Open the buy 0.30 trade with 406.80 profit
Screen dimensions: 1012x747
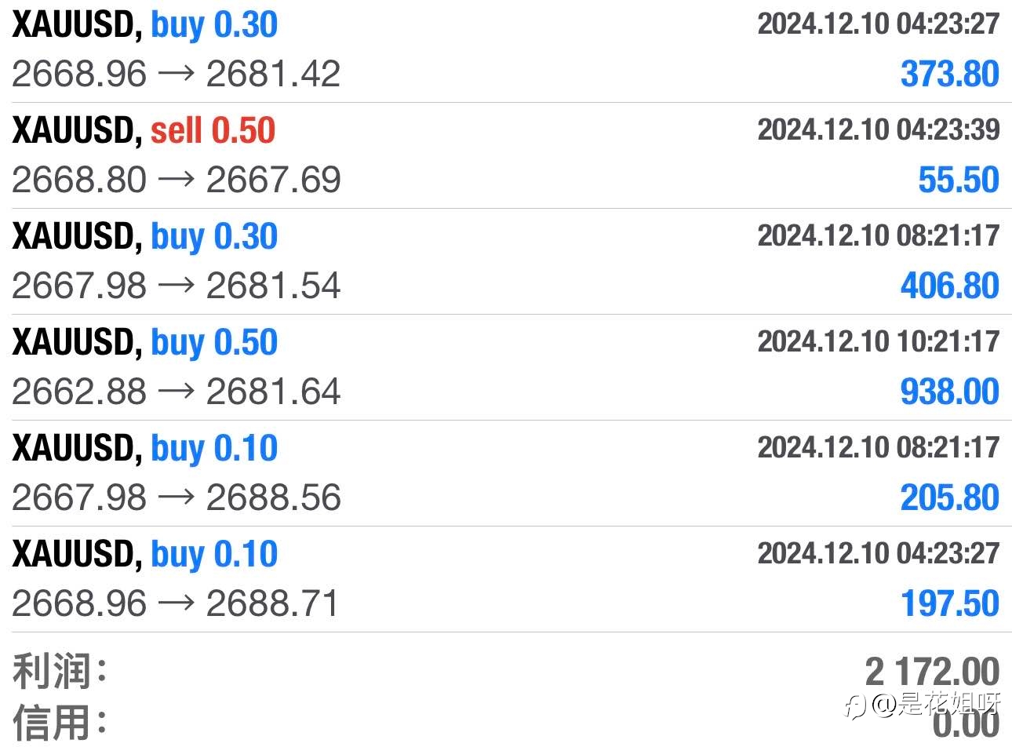(x=506, y=261)
